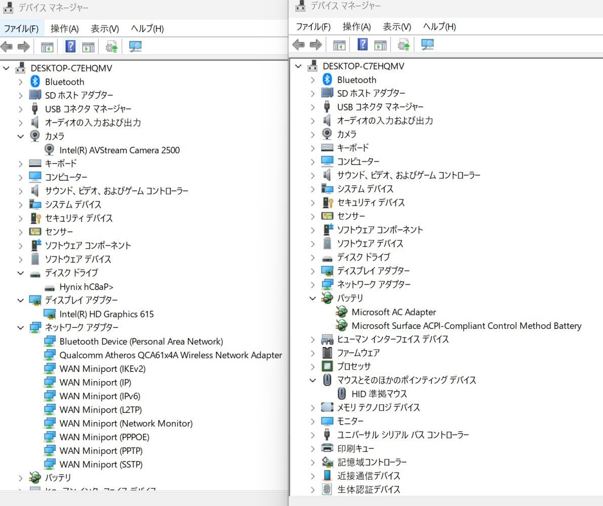
Task: Click セキュリティ デバイス icon in right window
Action: (327, 202)
